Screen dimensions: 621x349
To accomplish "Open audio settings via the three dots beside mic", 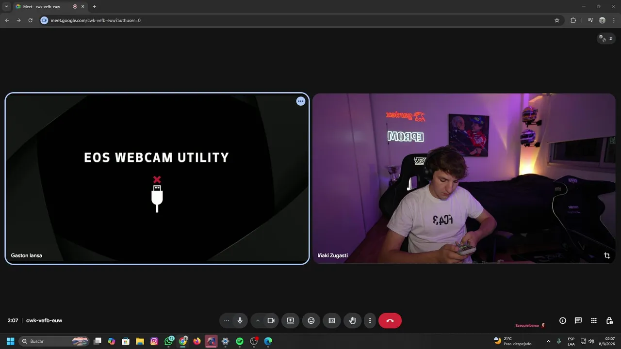I will pos(227,320).
